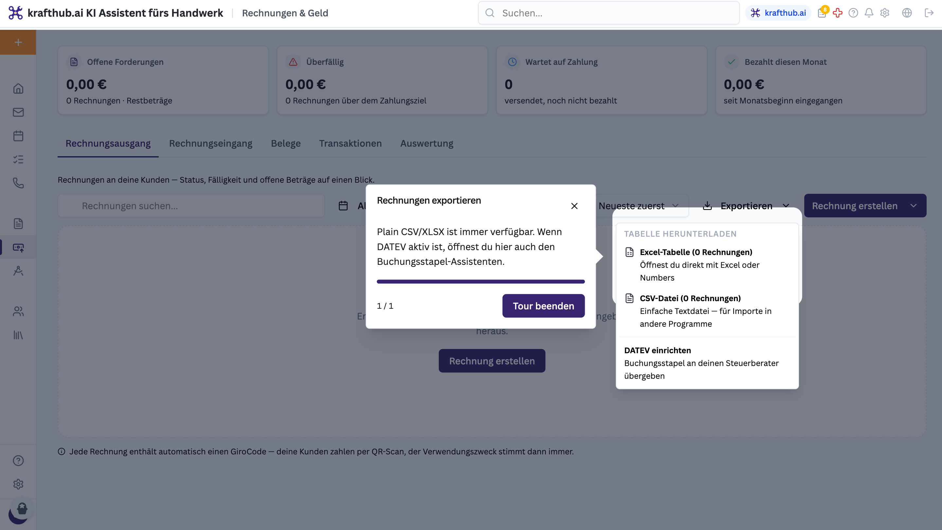Image resolution: width=942 pixels, height=530 pixels.
Task: Expand the Rechnung erstellen chevron arrow
Action: point(914,206)
